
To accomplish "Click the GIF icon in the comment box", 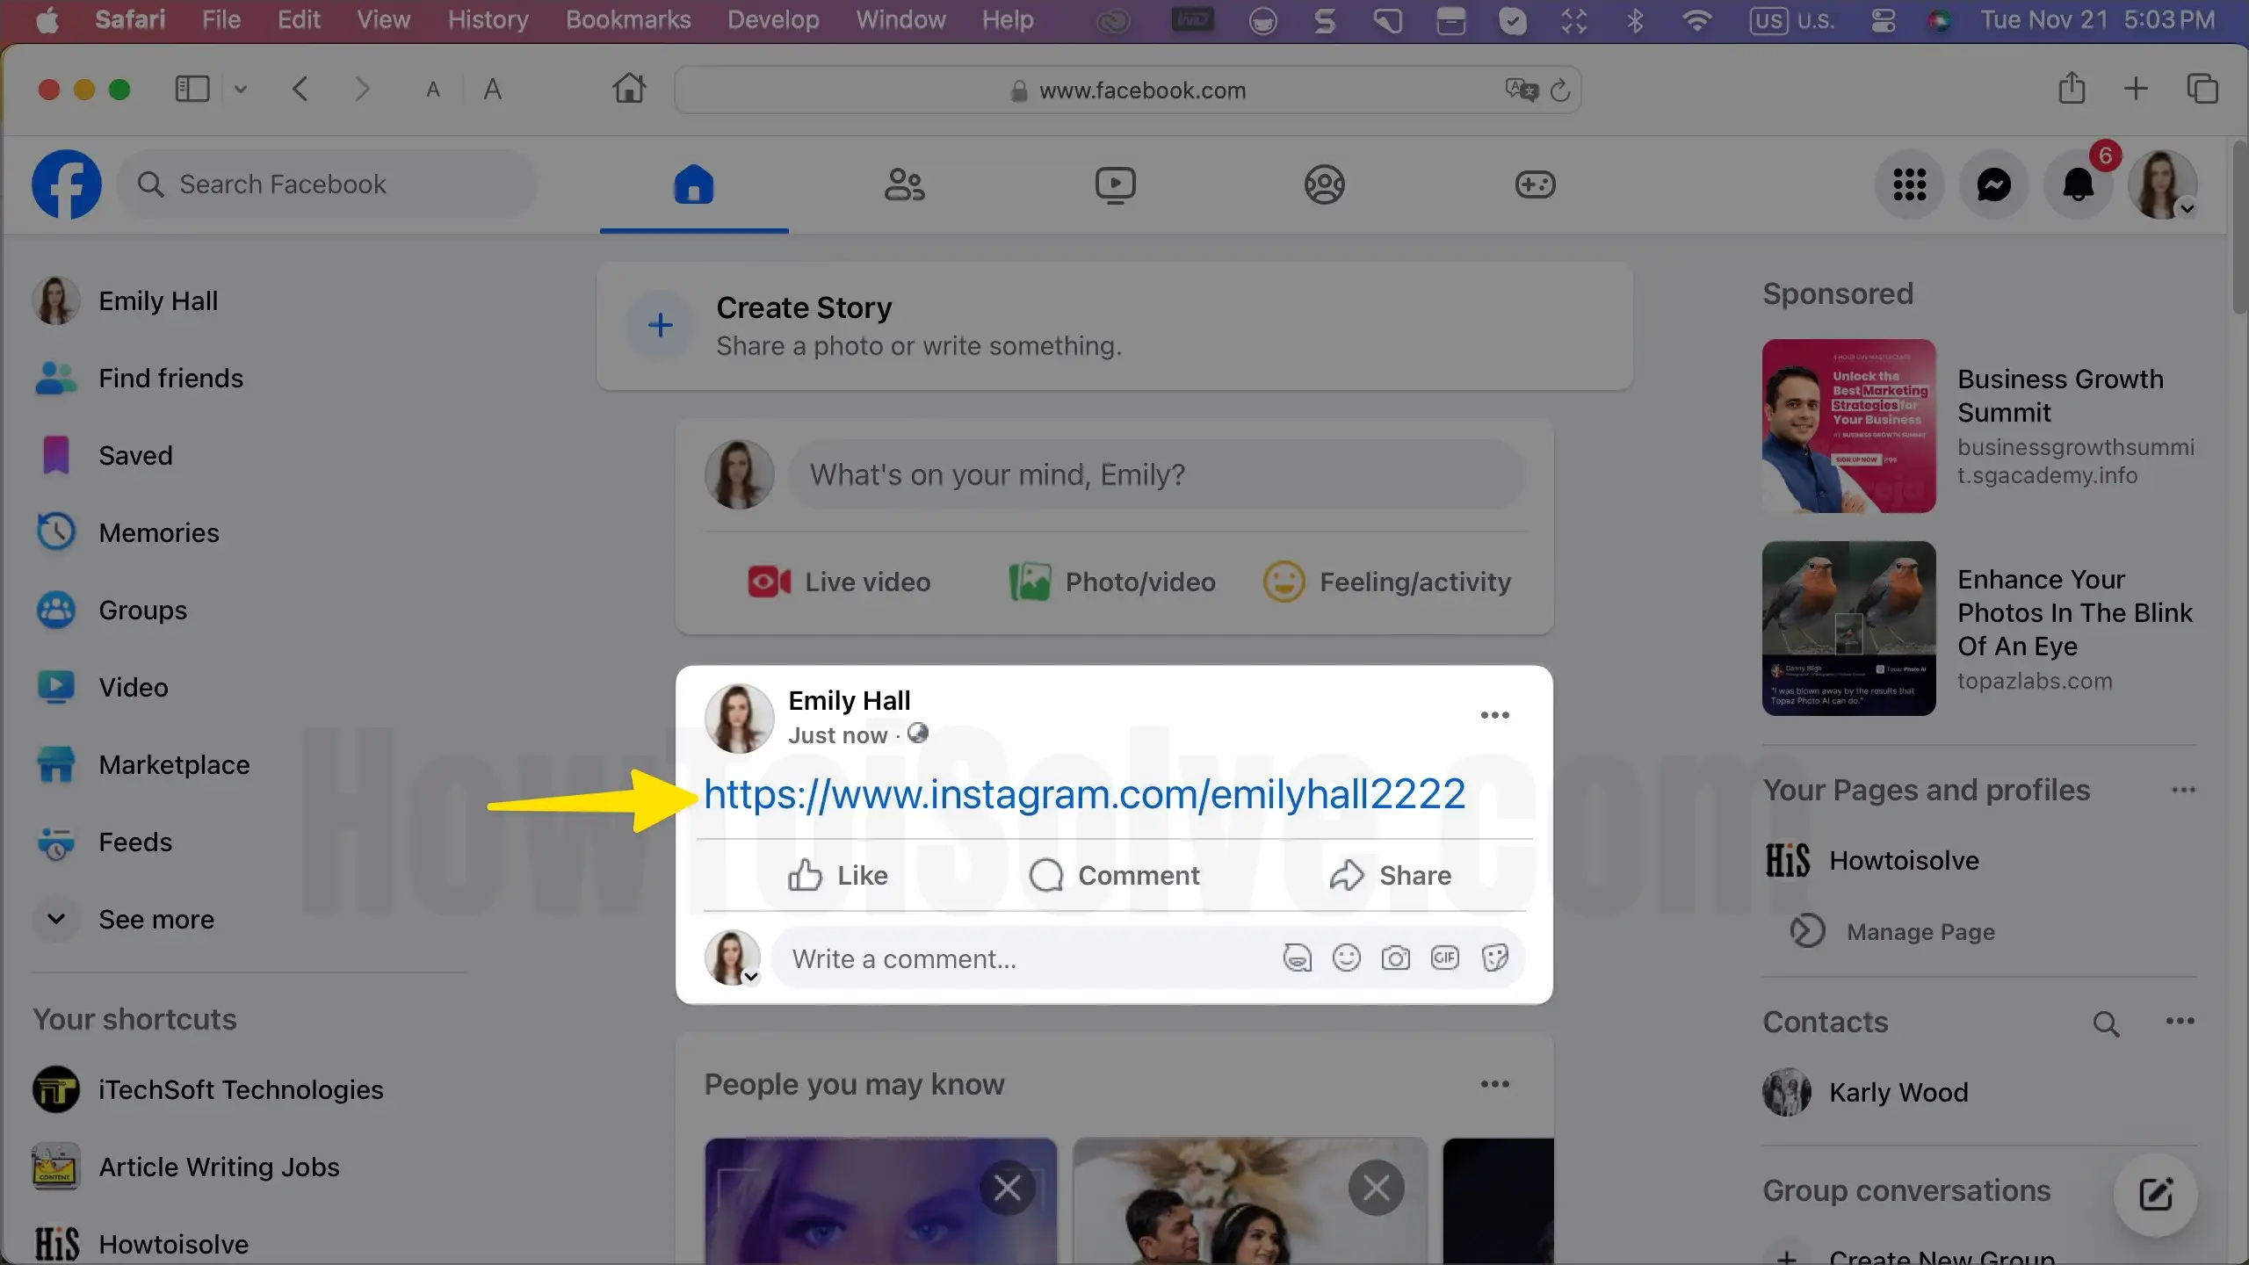I will pyautogui.click(x=1445, y=958).
